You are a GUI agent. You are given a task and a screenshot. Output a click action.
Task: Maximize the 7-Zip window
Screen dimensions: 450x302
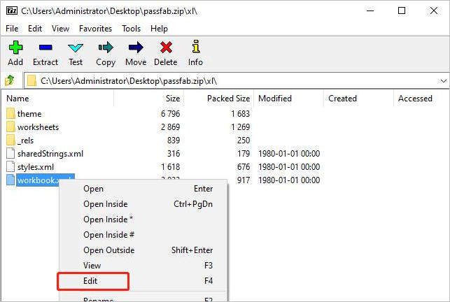pyautogui.click(x=402, y=11)
